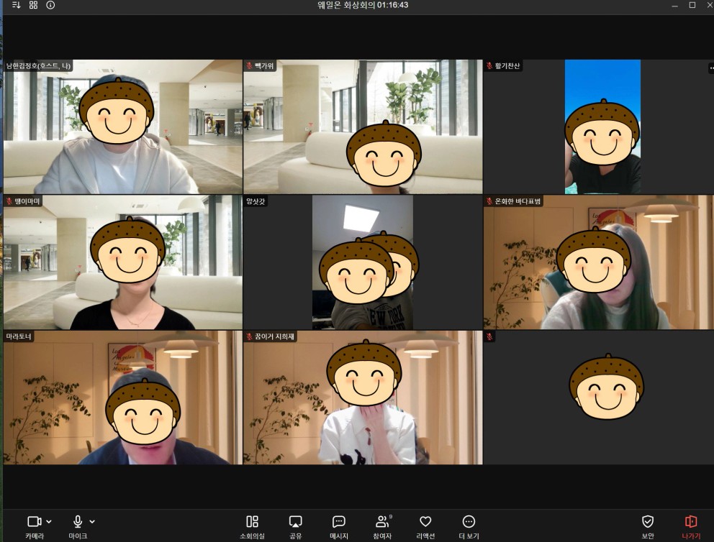Image resolution: width=714 pixels, height=542 pixels.
Task: Switch the grid layout view icon
Action: pyautogui.click(x=33, y=5)
